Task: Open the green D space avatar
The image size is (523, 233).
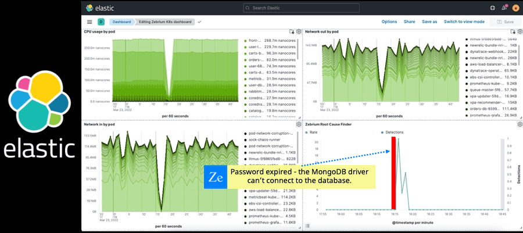Action: pos(101,22)
